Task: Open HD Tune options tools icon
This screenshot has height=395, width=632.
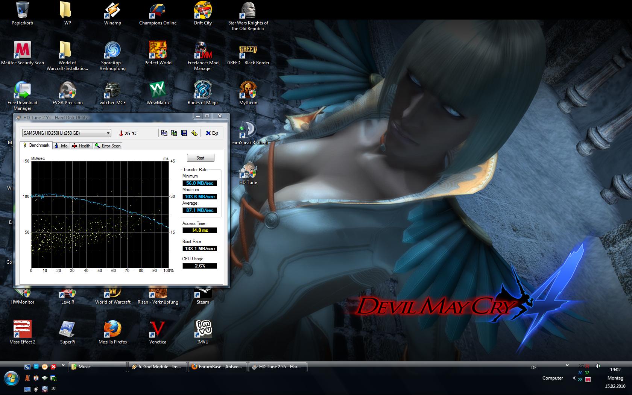Action: [194, 133]
